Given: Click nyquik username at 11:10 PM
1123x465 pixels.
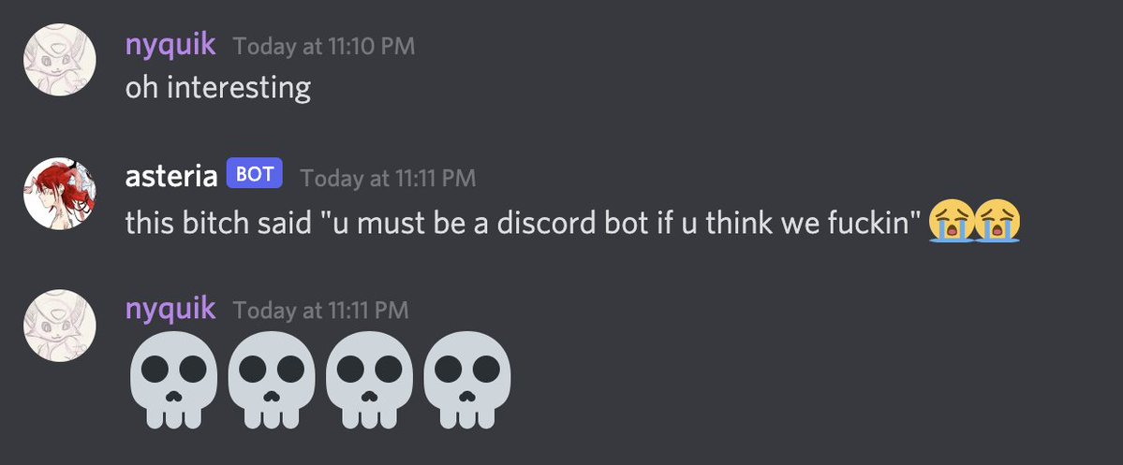Looking at the screenshot, I should pyautogui.click(x=170, y=45).
